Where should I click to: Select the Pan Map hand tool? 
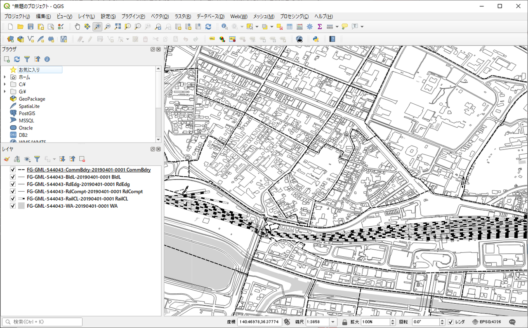[x=77, y=27]
